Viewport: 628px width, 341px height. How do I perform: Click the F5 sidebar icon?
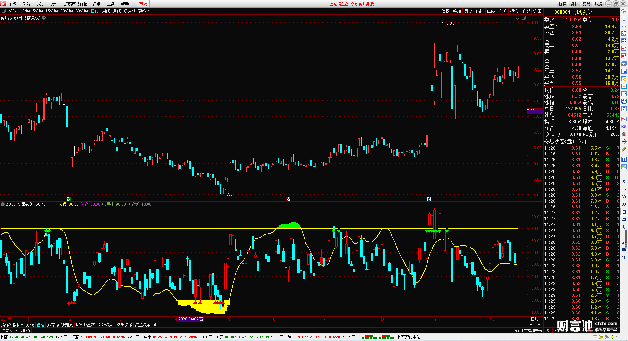pos(624,159)
